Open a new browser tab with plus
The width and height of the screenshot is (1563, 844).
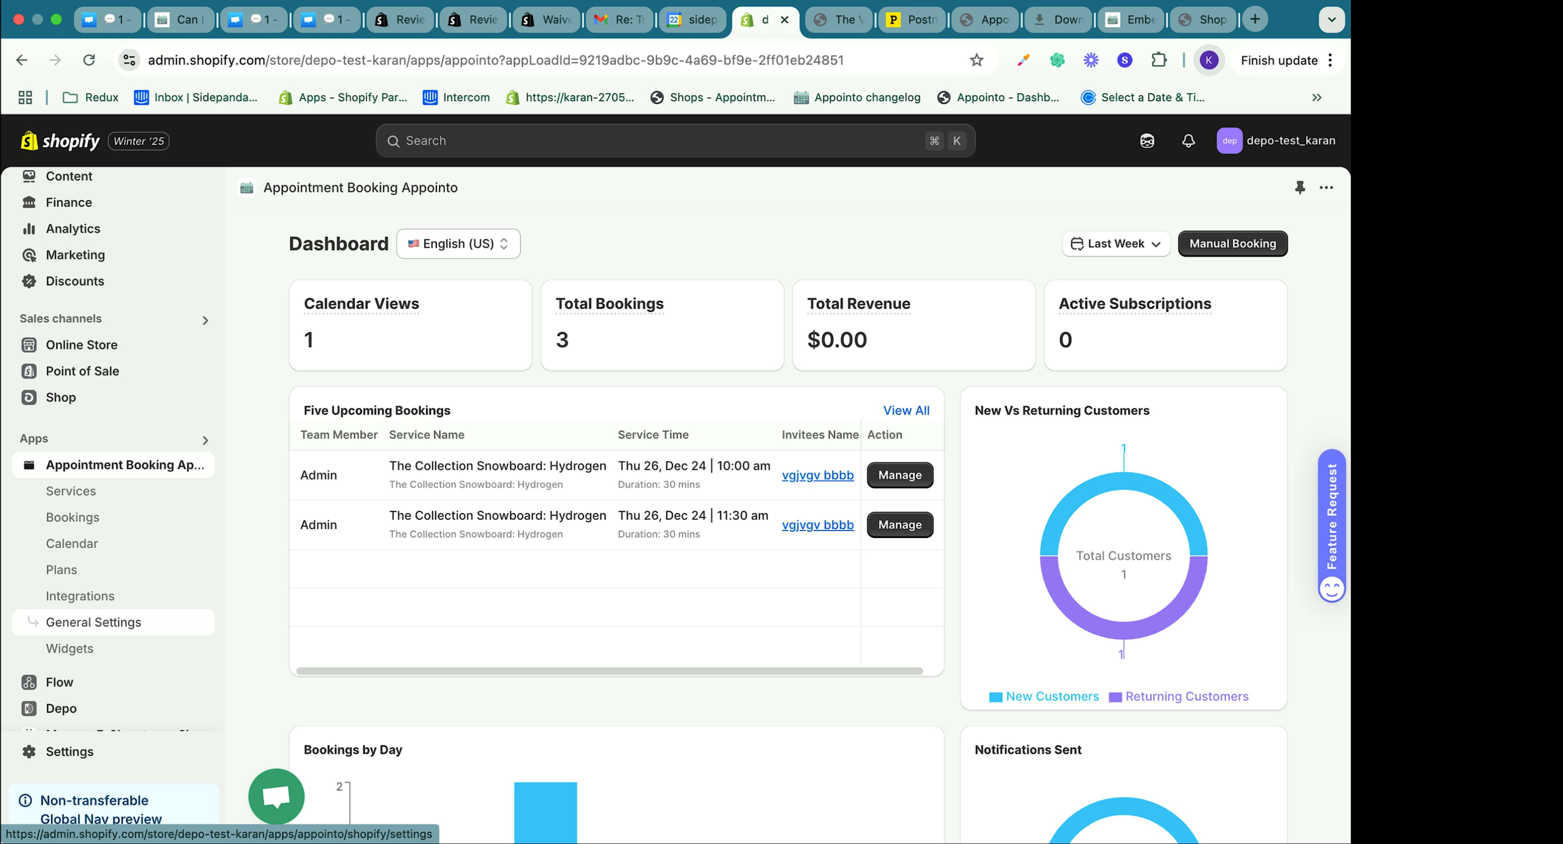tap(1255, 20)
